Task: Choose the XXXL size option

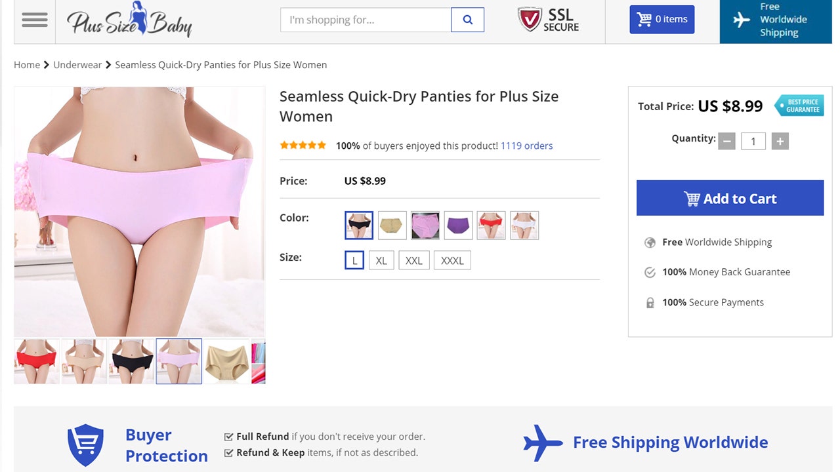Action: (452, 260)
